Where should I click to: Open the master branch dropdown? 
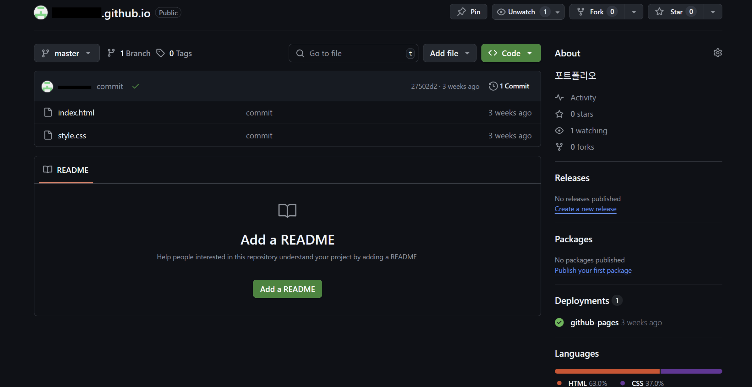click(67, 53)
